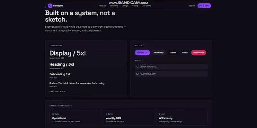The width and height of the screenshot is (257, 128).
Task: Open the Pricing page link
Action: click(135, 6)
